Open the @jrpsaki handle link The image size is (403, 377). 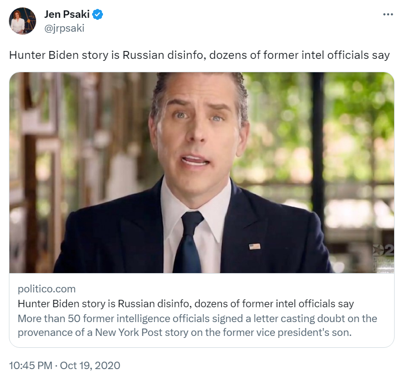64,28
